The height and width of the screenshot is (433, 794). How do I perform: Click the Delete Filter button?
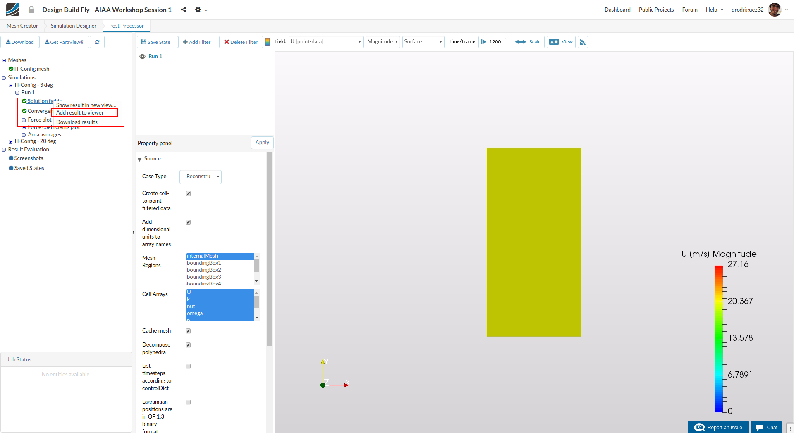[241, 42]
